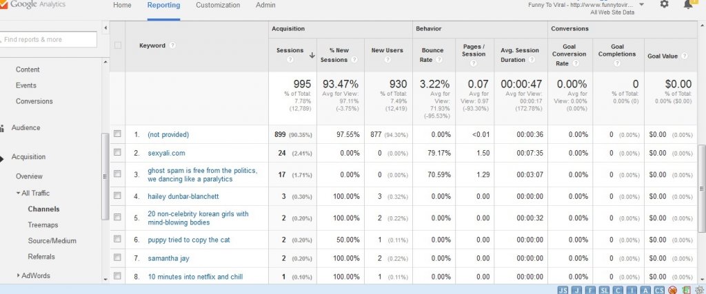706x294 pixels.
Task: Open the notifications bell icon
Action: (x=688, y=5)
